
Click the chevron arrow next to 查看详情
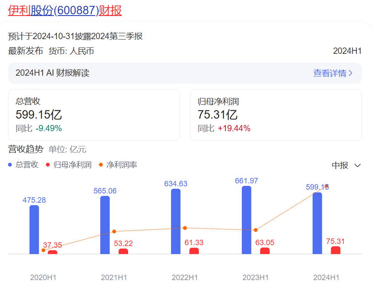351,73
